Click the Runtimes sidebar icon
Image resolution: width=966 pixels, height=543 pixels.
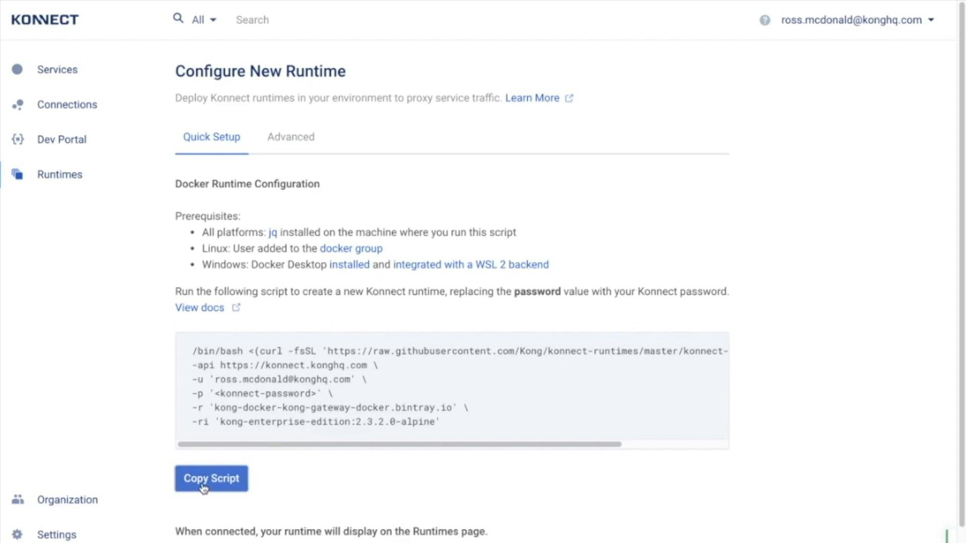18,174
